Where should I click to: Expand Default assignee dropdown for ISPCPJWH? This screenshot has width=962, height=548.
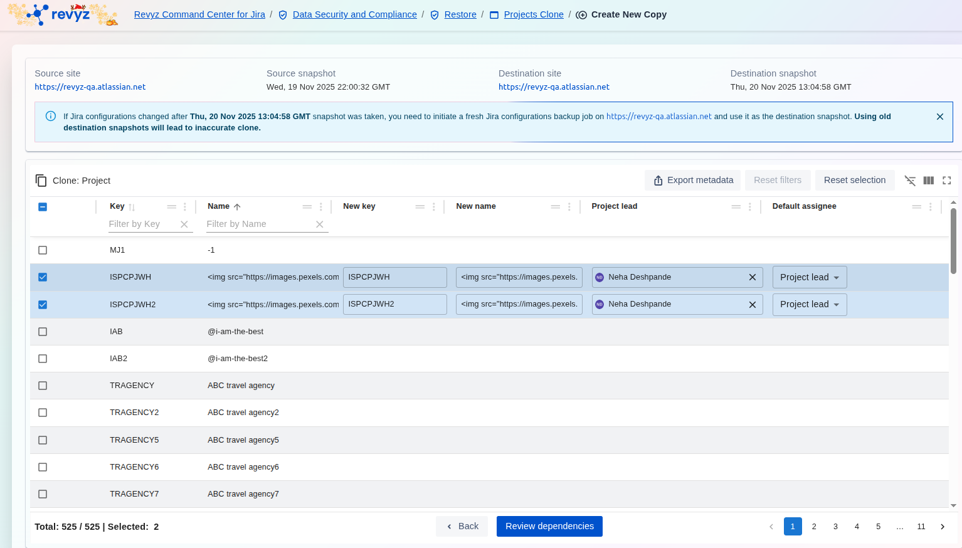pos(809,277)
